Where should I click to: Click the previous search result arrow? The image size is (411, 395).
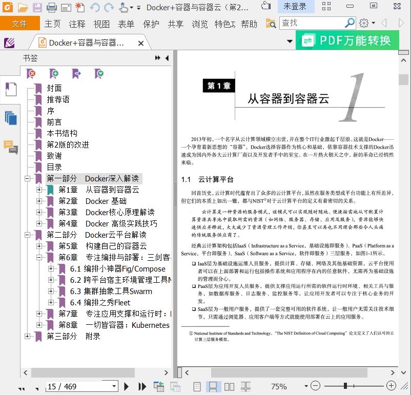click(x=384, y=23)
